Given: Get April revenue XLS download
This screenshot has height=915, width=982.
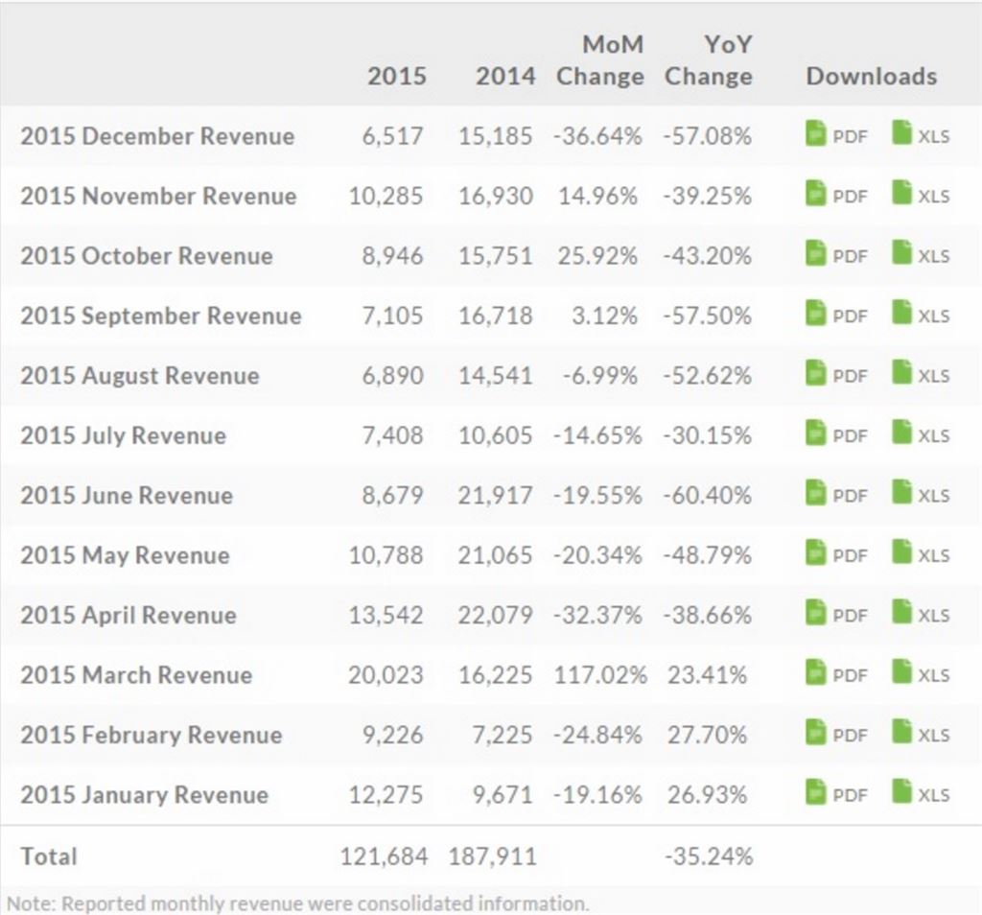Looking at the screenshot, I should (921, 615).
